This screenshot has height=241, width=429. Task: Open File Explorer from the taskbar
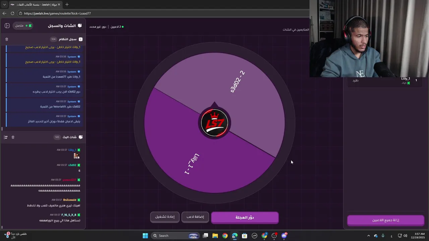pyautogui.click(x=215, y=236)
